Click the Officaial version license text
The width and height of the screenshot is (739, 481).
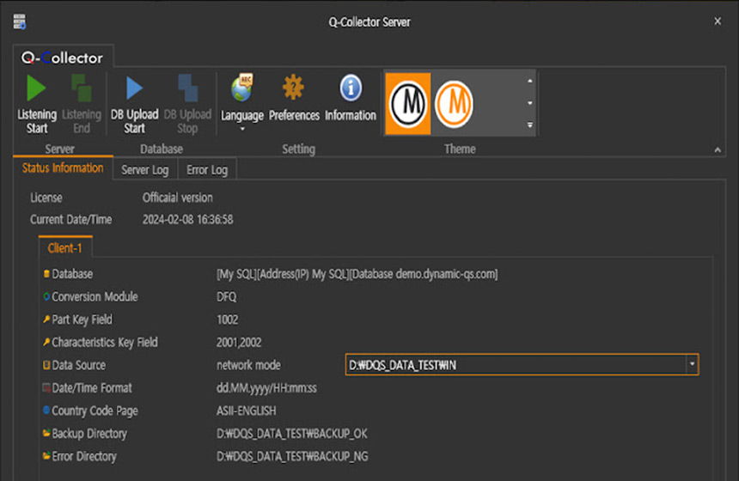tap(178, 198)
